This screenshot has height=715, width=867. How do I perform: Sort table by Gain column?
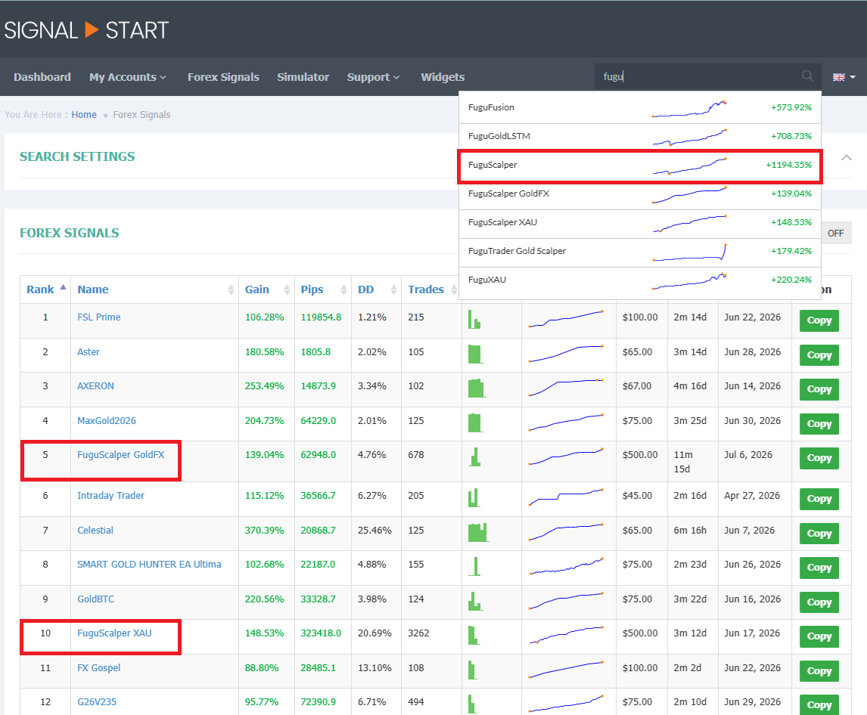266,289
